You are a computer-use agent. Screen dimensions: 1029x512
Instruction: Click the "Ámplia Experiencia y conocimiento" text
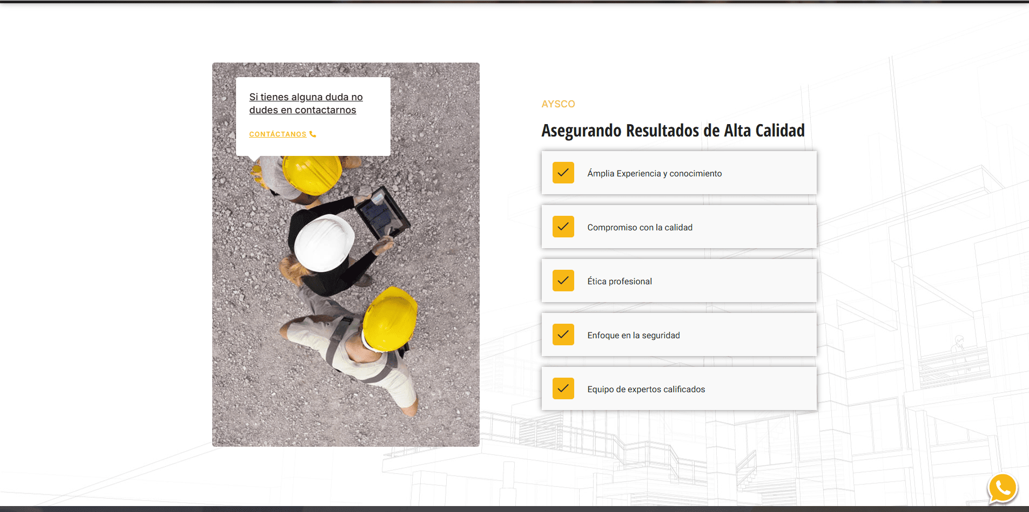[654, 174]
